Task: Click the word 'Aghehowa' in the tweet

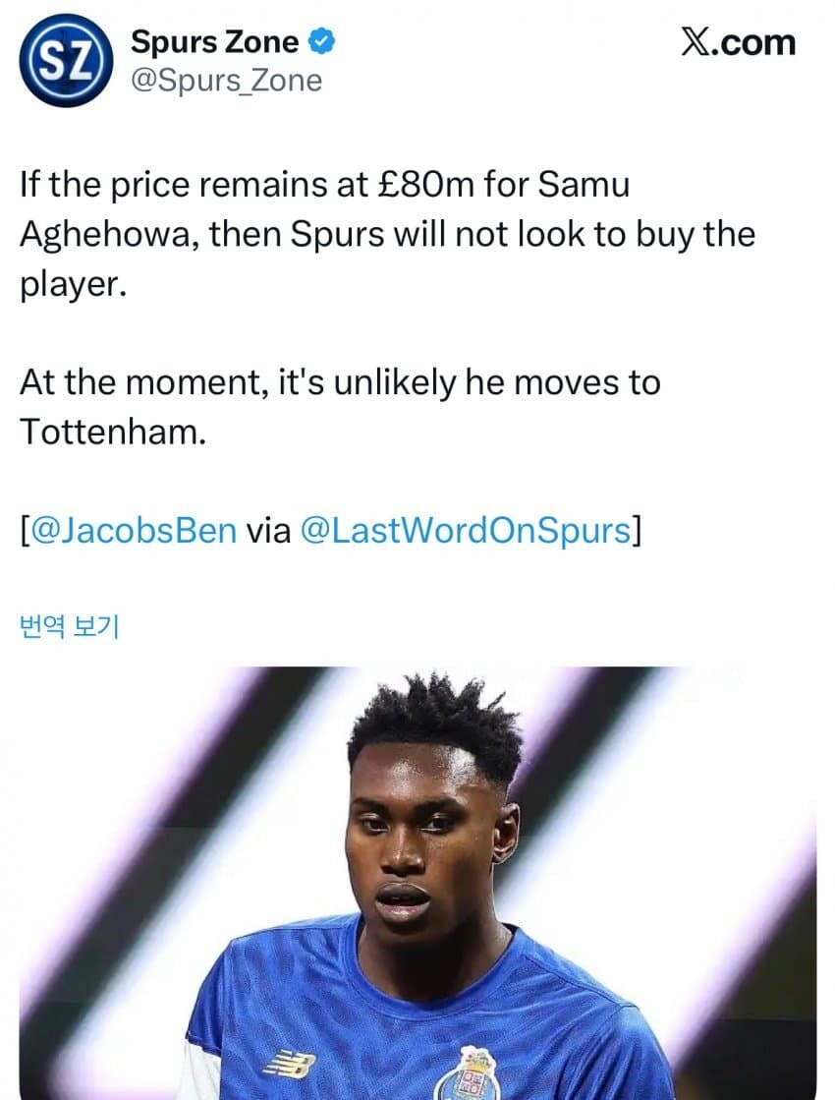Action: click(105, 236)
